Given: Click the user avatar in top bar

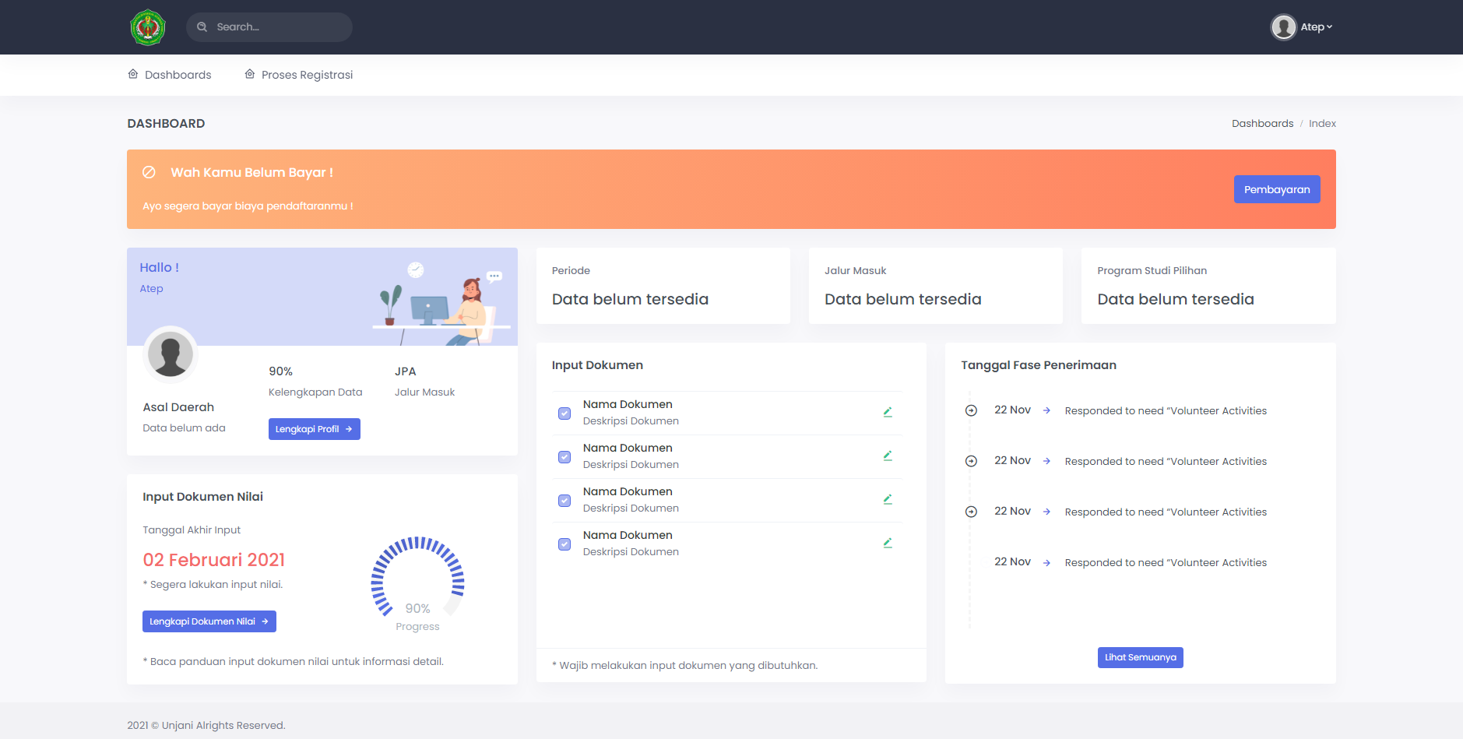Looking at the screenshot, I should click(x=1283, y=27).
